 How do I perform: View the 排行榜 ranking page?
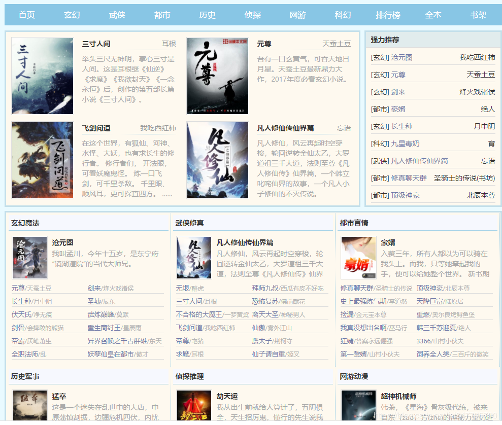click(x=388, y=15)
